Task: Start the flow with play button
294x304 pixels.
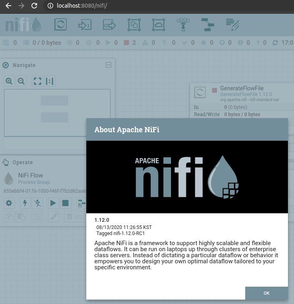Action: tap(53, 203)
